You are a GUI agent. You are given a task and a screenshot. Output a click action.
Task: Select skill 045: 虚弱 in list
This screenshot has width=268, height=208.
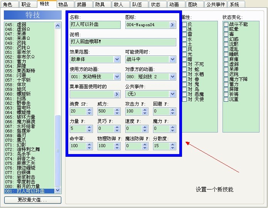[x=29, y=25]
